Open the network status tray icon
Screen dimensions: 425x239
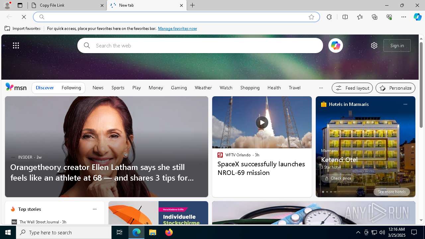(374, 232)
